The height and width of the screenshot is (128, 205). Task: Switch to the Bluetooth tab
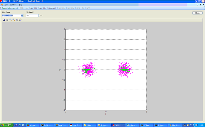[x=52, y=8]
